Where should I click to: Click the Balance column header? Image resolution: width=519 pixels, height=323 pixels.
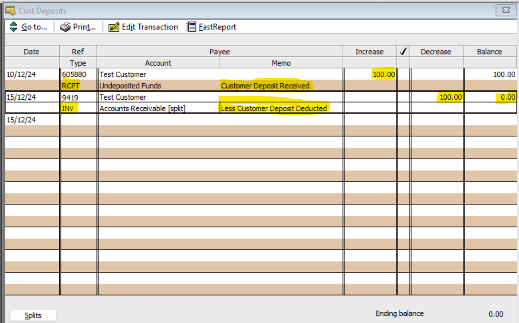click(x=490, y=52)
